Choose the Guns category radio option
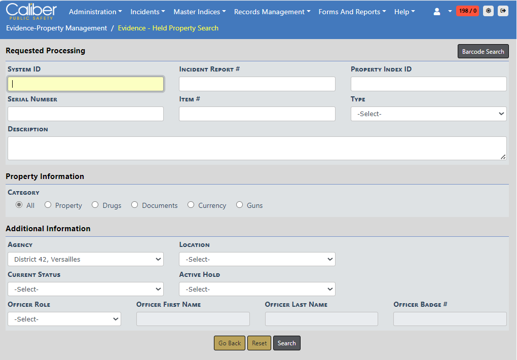517x360 pixels. pos(240,205)
